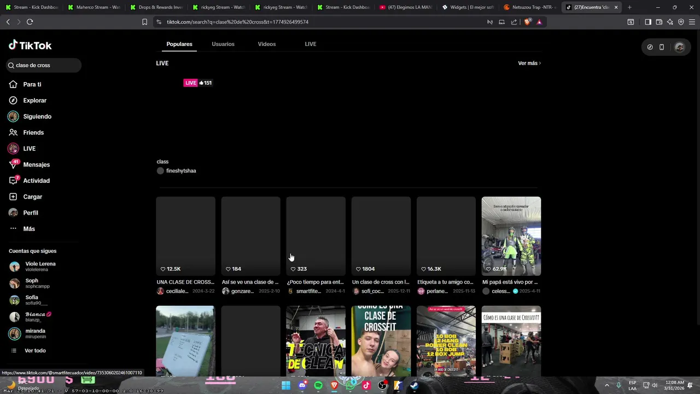700x394 pixels.
Task: Click the TikTok coins icon top right
Action: 650,47
